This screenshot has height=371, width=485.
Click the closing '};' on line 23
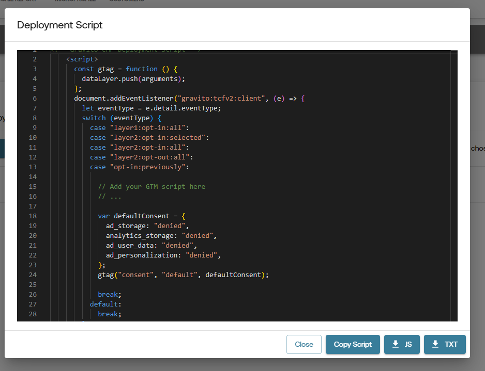[101, 265]
